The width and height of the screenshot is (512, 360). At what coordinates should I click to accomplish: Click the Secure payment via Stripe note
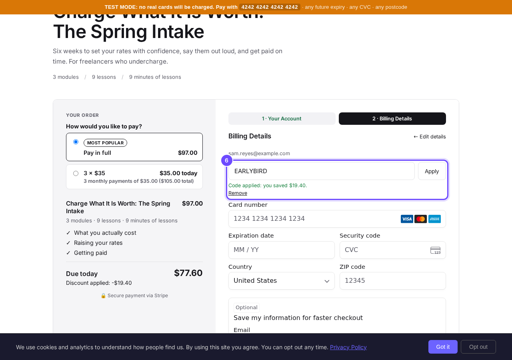click(134, 296)
